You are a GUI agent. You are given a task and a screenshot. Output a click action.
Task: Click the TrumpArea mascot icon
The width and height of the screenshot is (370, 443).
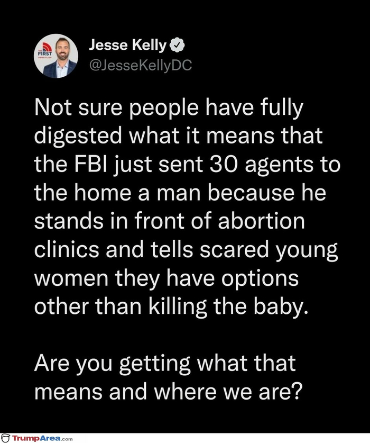click(6, 438)
